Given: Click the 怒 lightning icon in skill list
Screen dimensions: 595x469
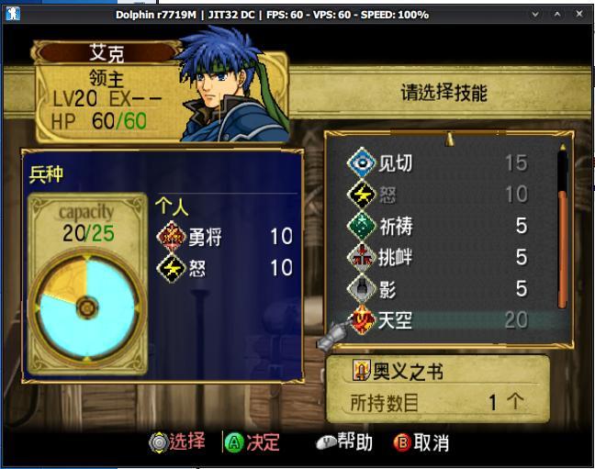Looking at the screenshot, I should (x=362, y=195).
